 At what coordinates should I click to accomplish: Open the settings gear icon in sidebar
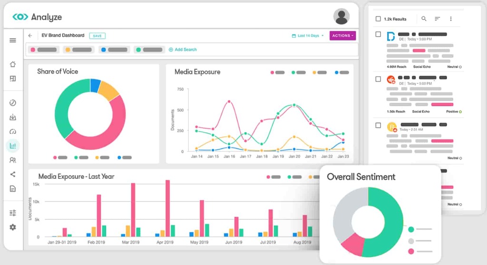click(13, 227)
